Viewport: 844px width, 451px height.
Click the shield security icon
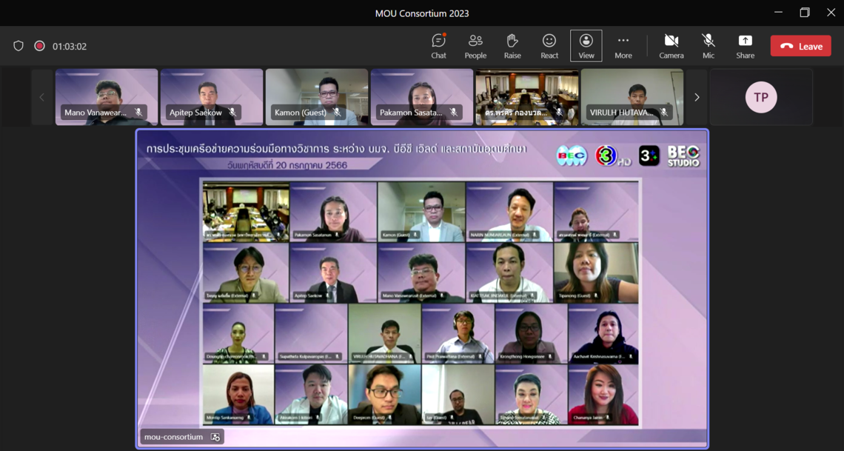[x=19, y=46]
